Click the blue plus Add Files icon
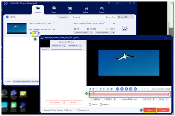Image resolution: width=175 pixels, height=116 pixels. (7, 17)
